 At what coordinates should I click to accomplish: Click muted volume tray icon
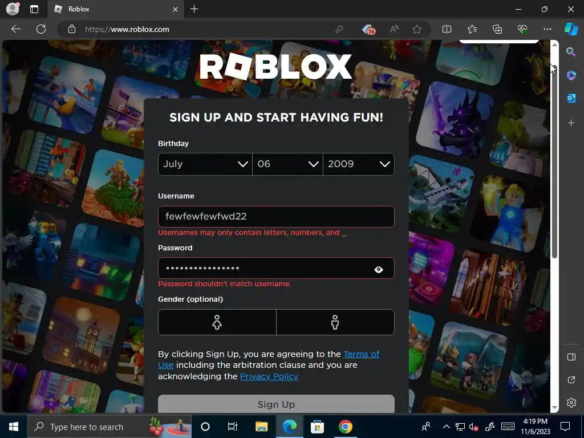pos(474,427)
